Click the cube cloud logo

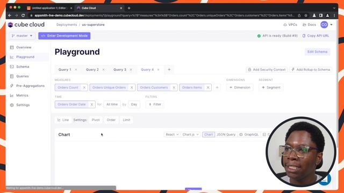click(x=26, y=25)
